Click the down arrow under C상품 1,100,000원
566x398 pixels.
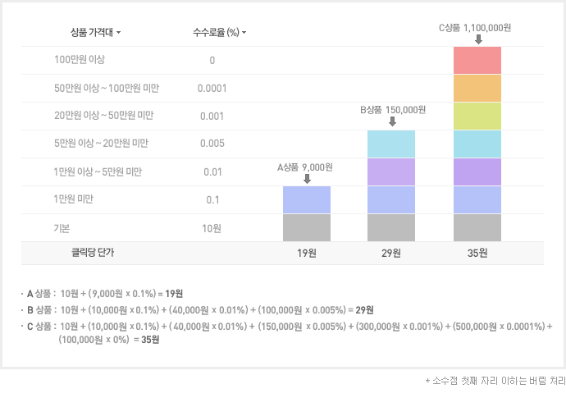478,39
